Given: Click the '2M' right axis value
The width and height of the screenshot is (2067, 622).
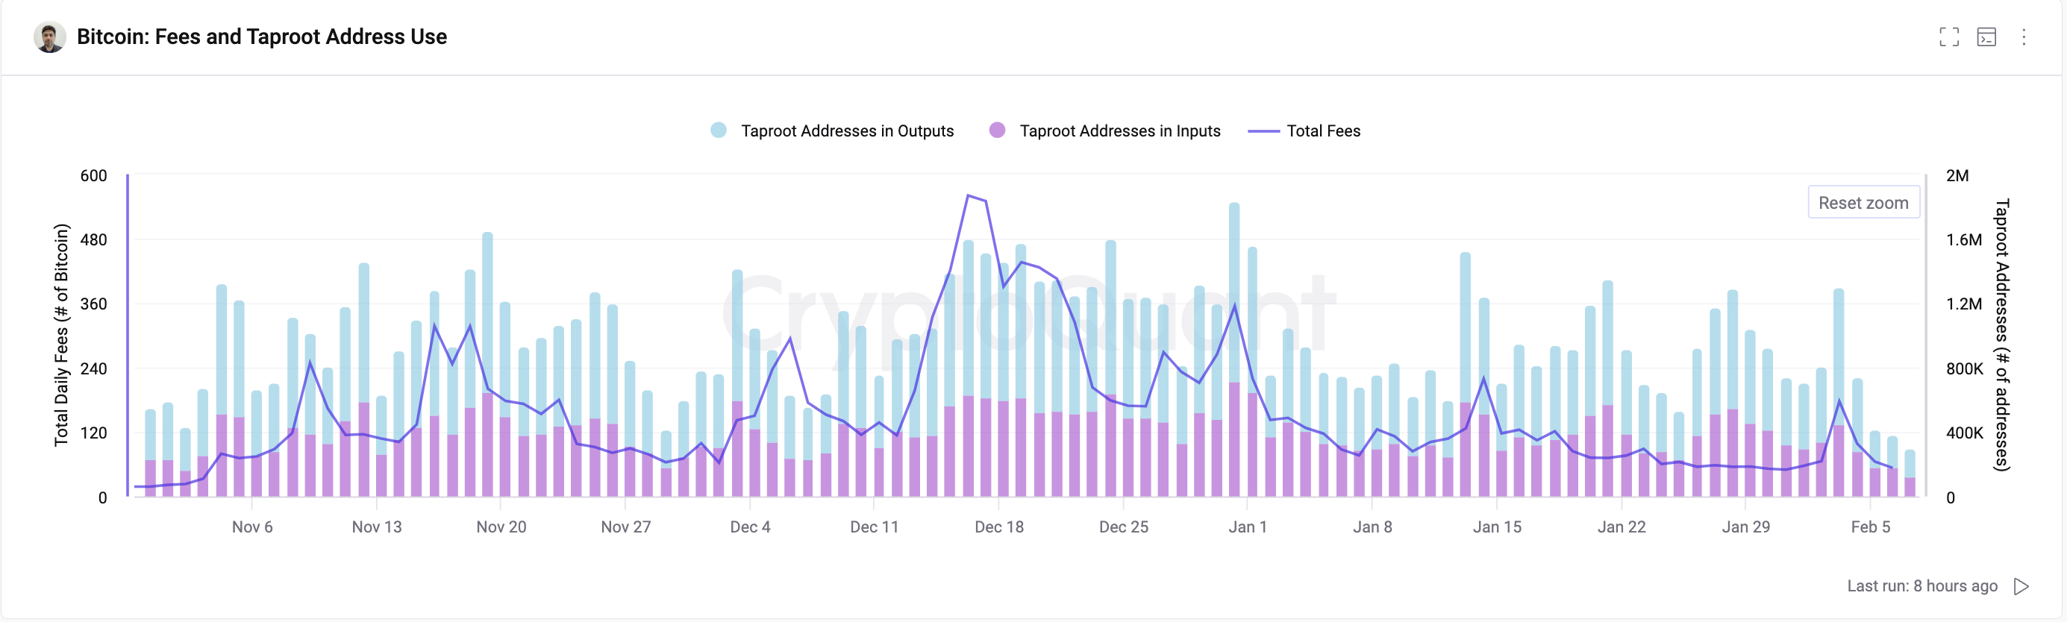Looking at the screenshot, I should 1957,175.
